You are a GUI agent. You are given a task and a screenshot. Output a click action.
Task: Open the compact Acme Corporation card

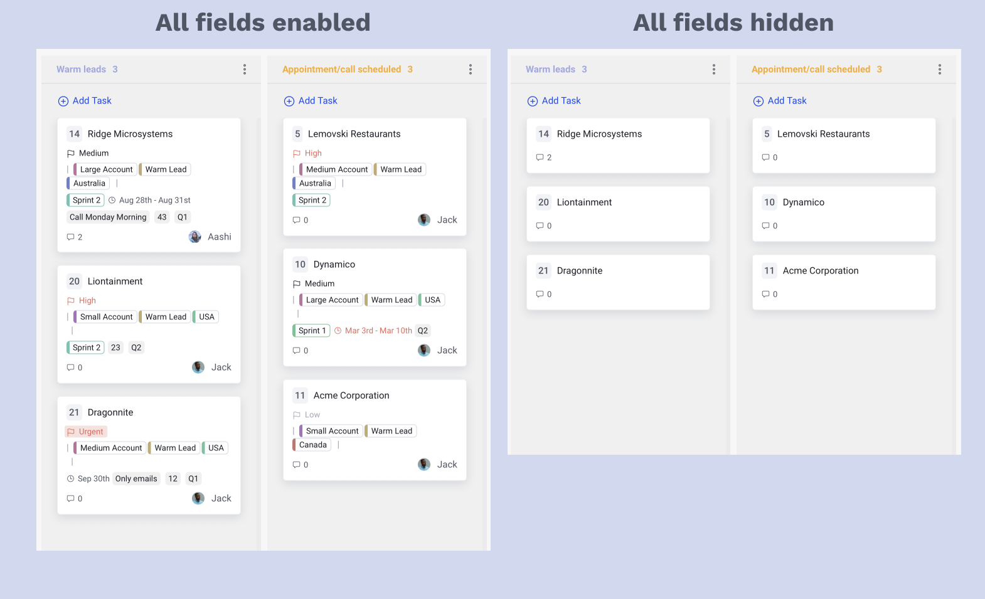coord(843,282)
